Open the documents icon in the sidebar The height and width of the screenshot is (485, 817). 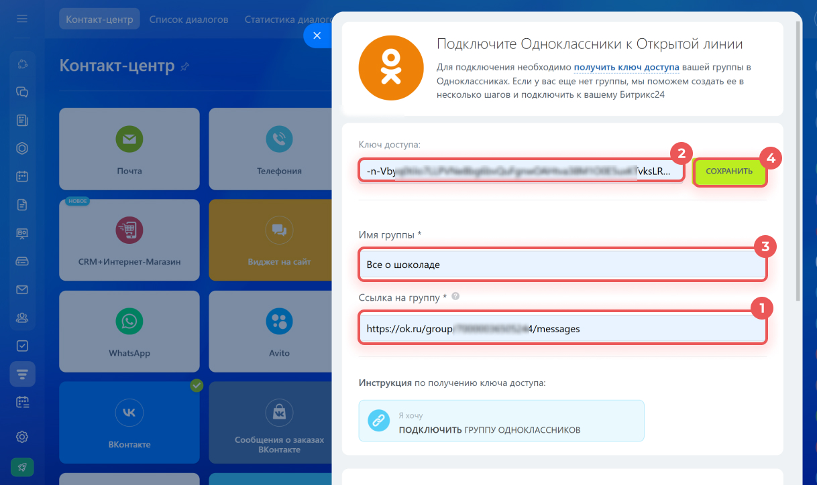[x=22, y=205]
